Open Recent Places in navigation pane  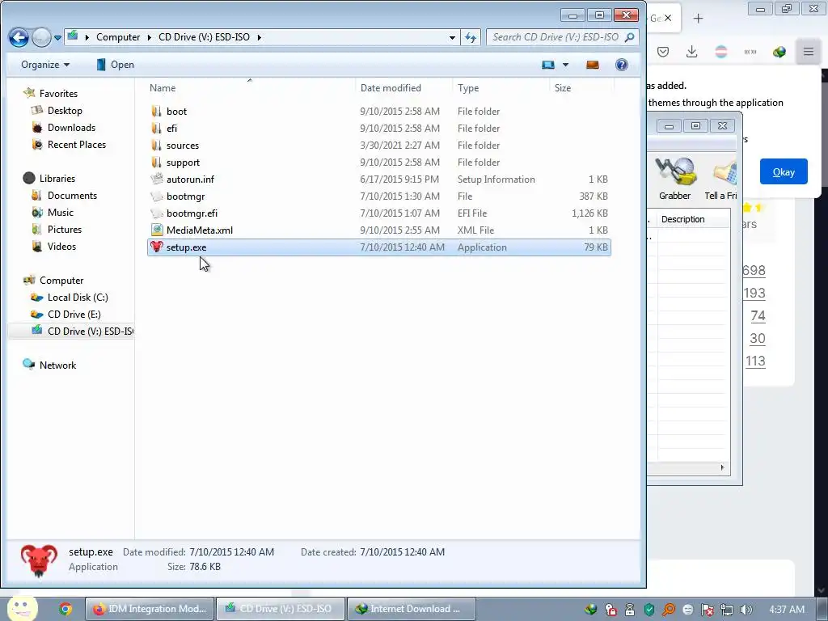(x=77, y=144)
